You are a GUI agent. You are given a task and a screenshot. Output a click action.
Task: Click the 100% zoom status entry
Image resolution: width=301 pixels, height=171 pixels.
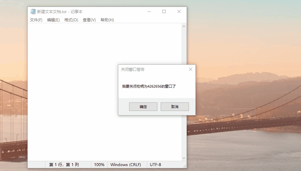pos(99,165)
